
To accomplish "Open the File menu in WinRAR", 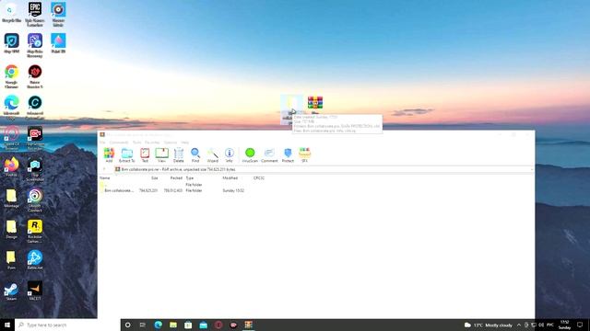I will [102, 143].
